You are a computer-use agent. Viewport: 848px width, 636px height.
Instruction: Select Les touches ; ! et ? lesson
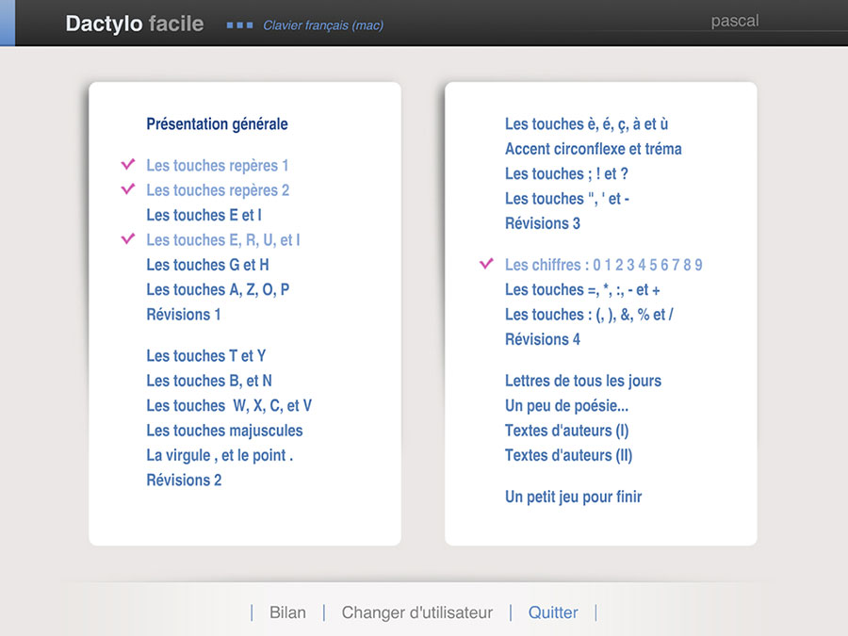tap(566, 173)
